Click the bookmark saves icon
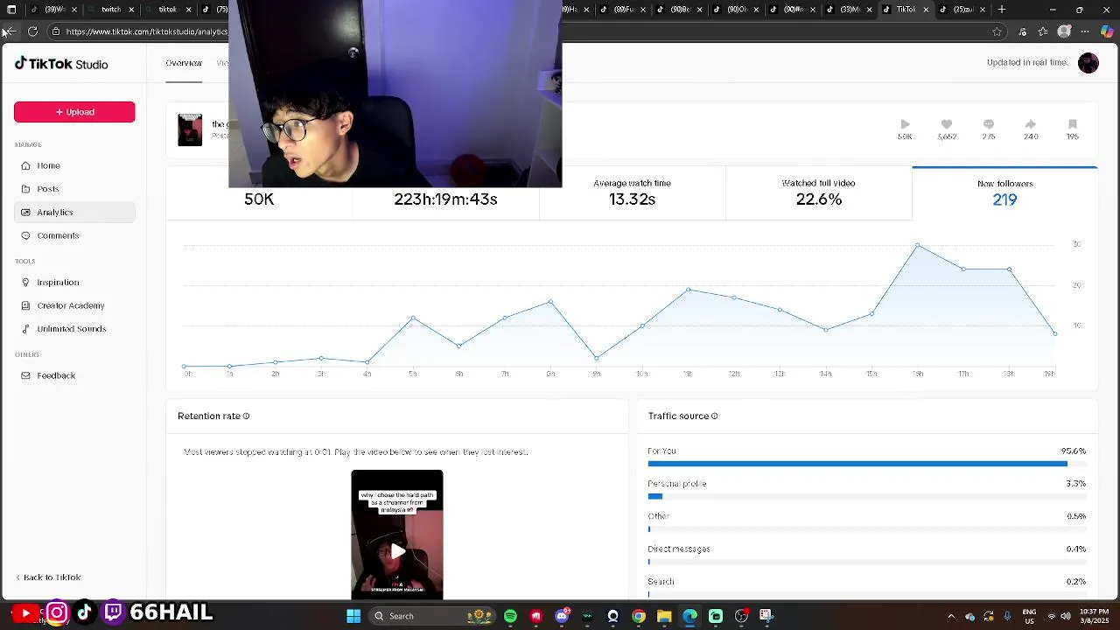This screenshot has height=630, width=1120. [1073, 125]
